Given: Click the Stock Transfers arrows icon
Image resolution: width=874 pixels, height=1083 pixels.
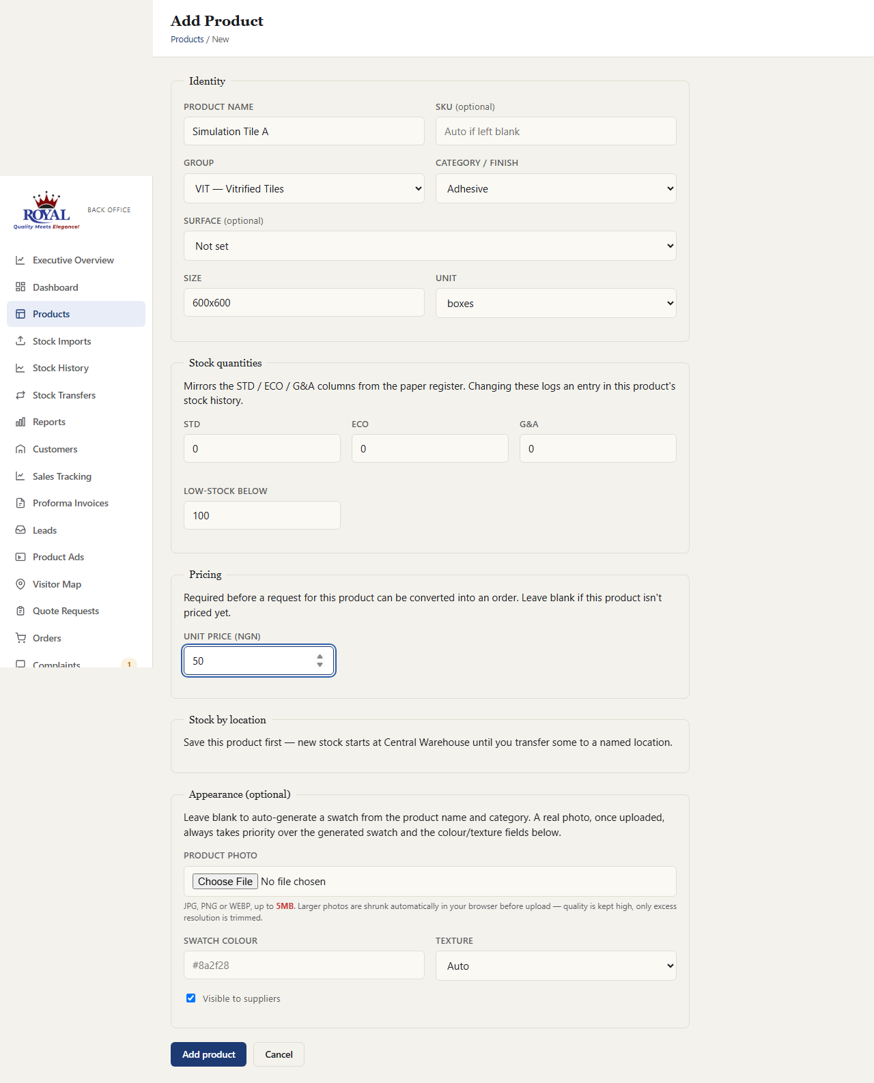Looking at the screenshot, I should [x=20, y=395].
